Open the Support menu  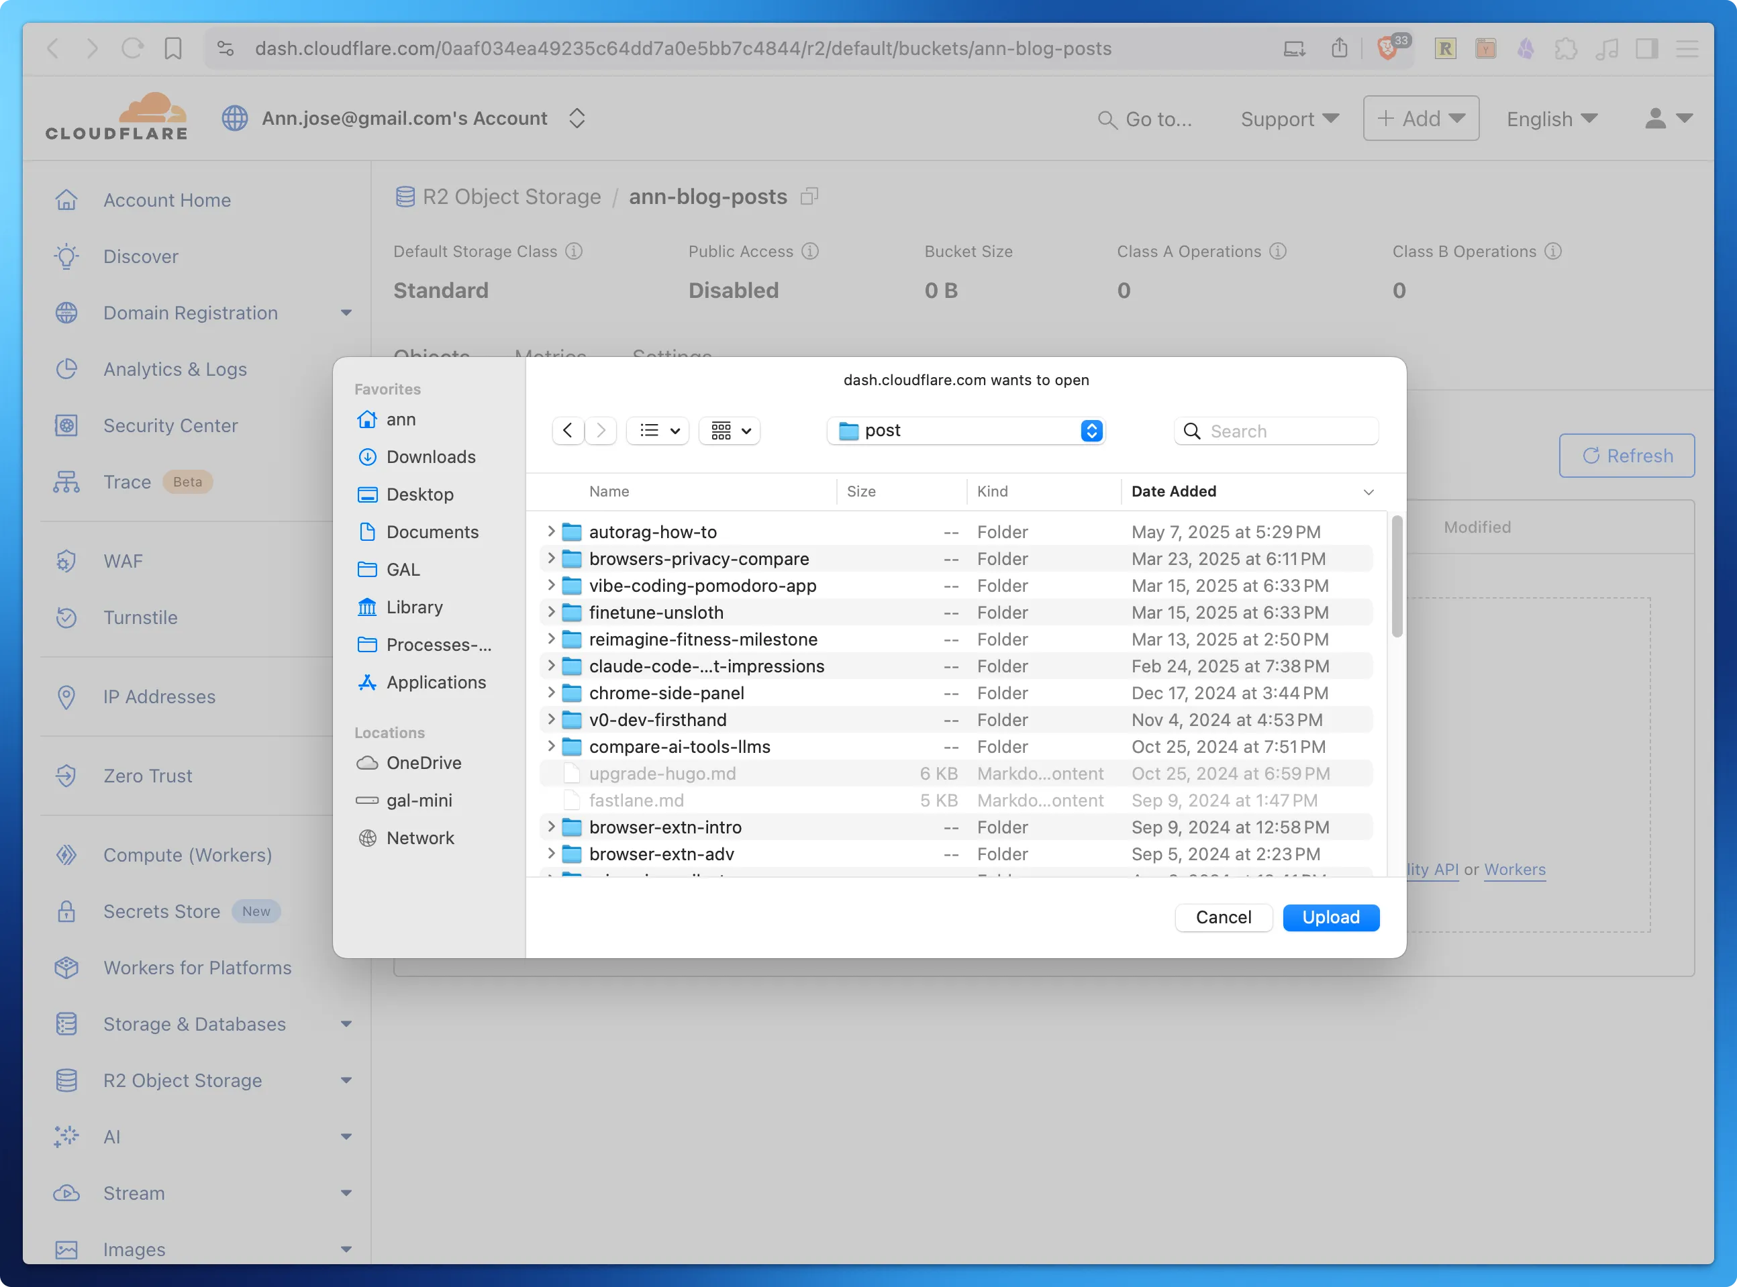pos(1289,118)
